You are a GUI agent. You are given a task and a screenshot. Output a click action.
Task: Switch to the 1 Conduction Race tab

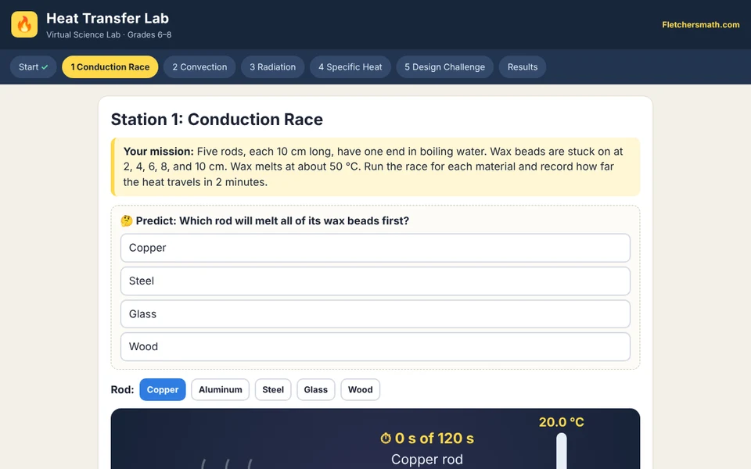click(110, 67)
